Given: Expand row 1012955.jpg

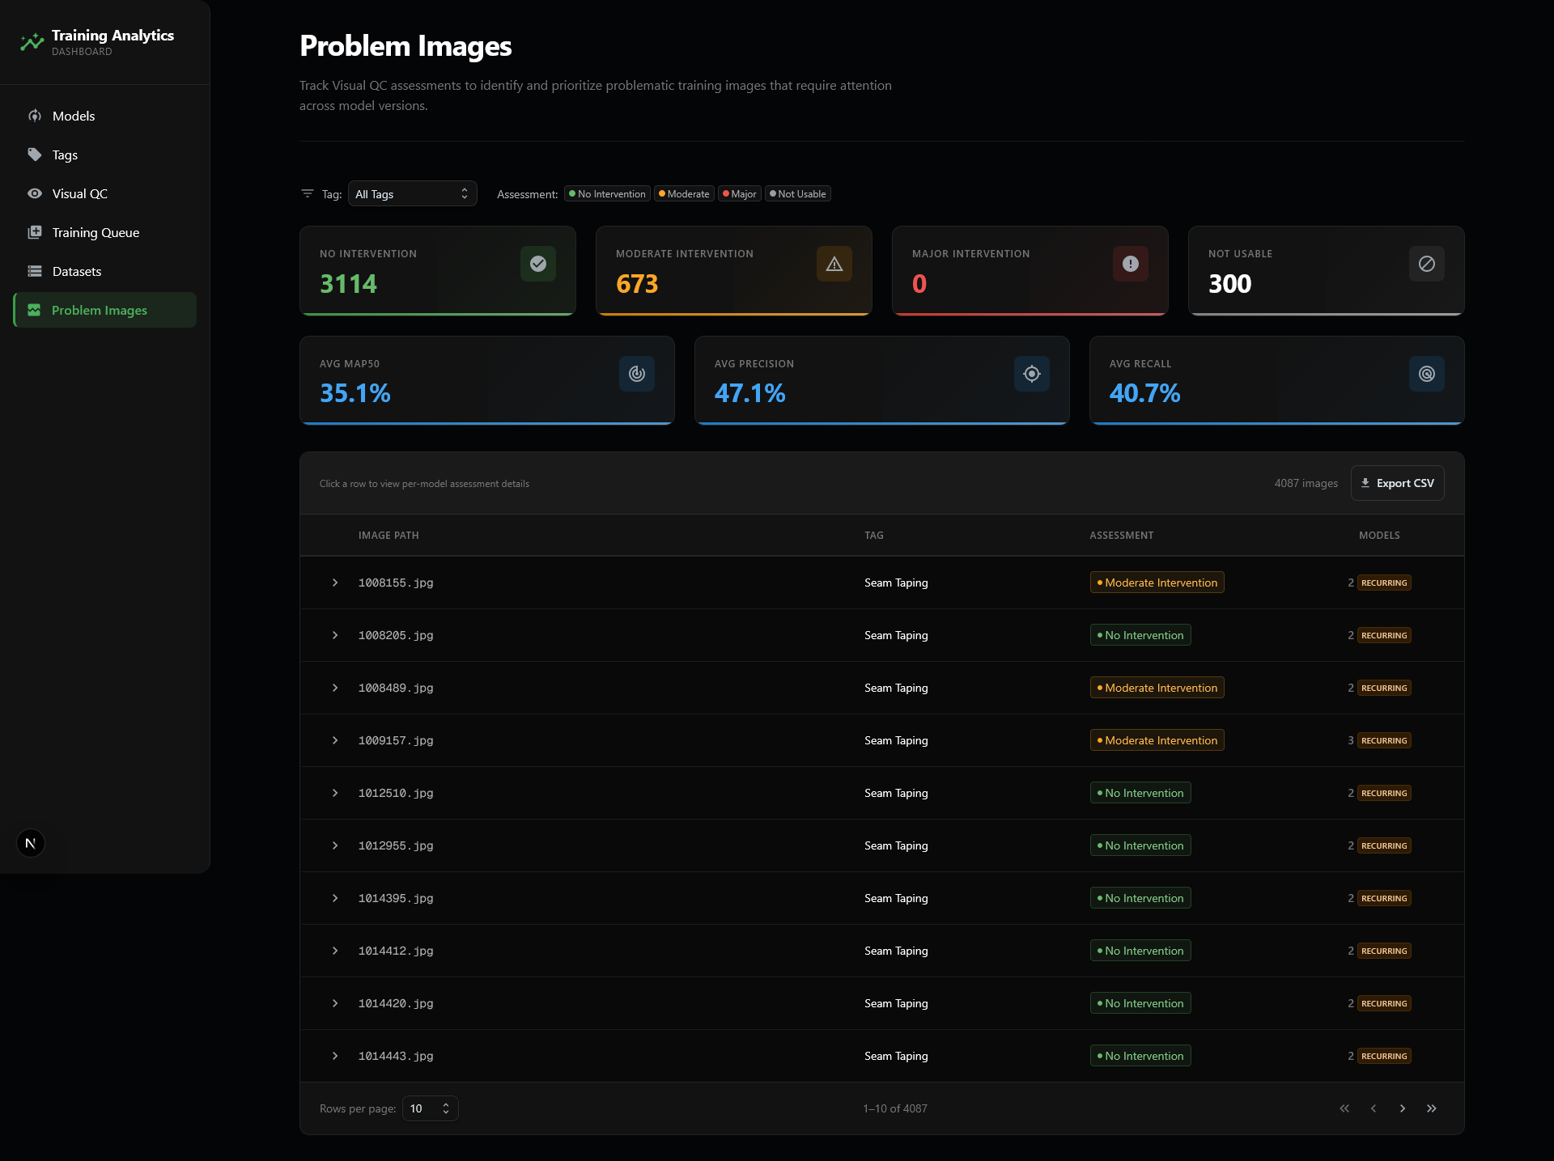Looking at the screenshot, I should (x=335, y=845).
